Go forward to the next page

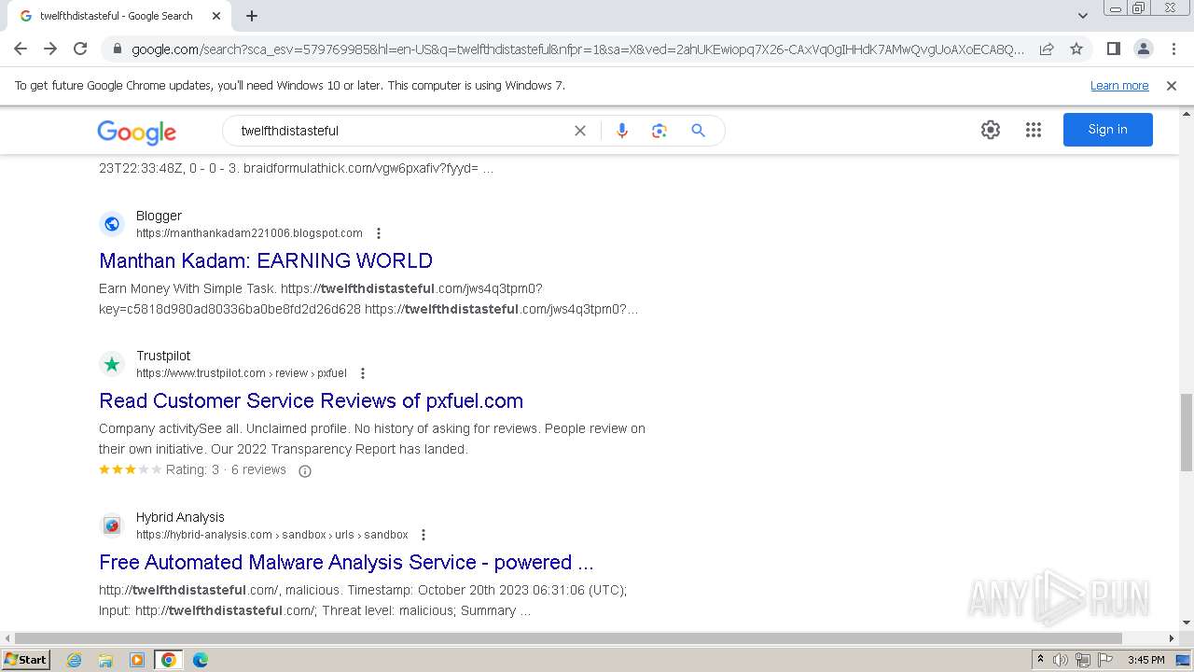(50, 49)
